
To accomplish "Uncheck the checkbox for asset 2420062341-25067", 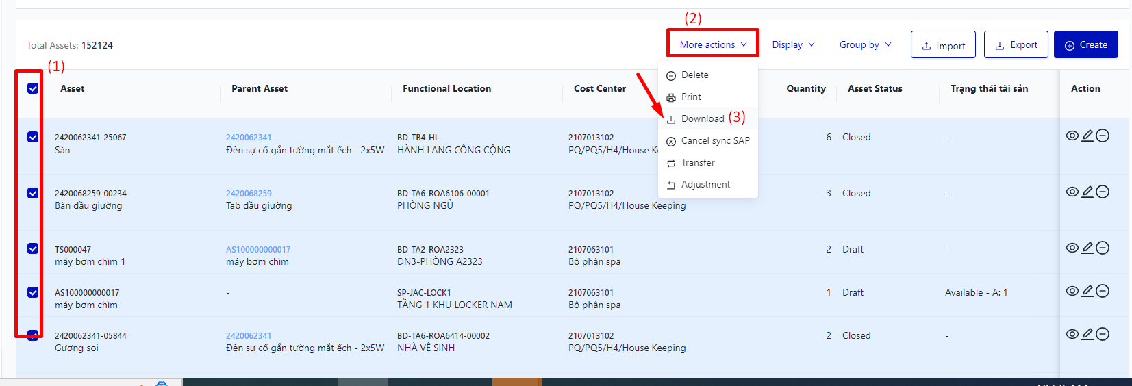I will pos(33,137).
